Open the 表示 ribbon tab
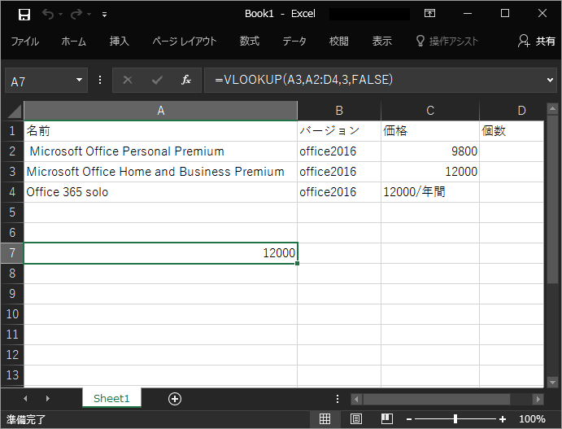The width and height of the screenshot is (562, 429). coord(381,42)
